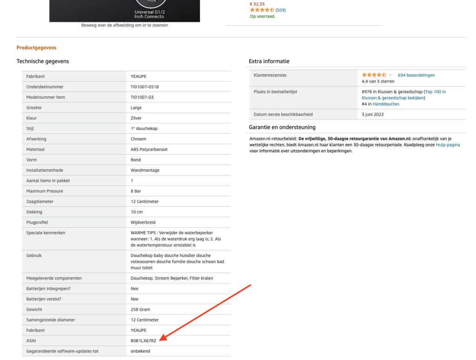Image resolution: width=476 pixels, height=360 pixels.
Task: Click the Productgegevens heading
Action: (x=36, y=48)
